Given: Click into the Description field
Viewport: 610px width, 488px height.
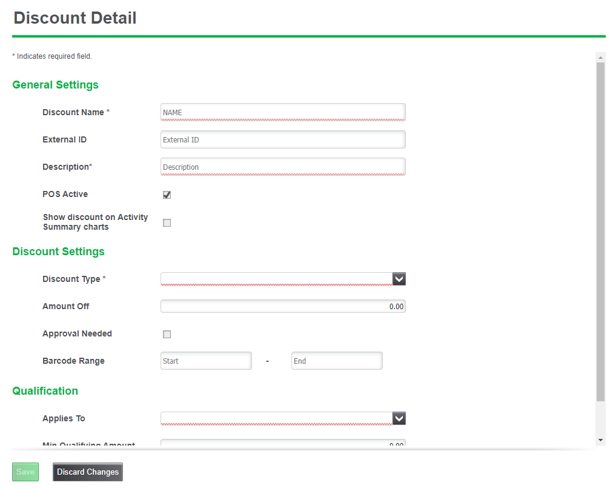Looking at the screenshot, I should (282, 167).
